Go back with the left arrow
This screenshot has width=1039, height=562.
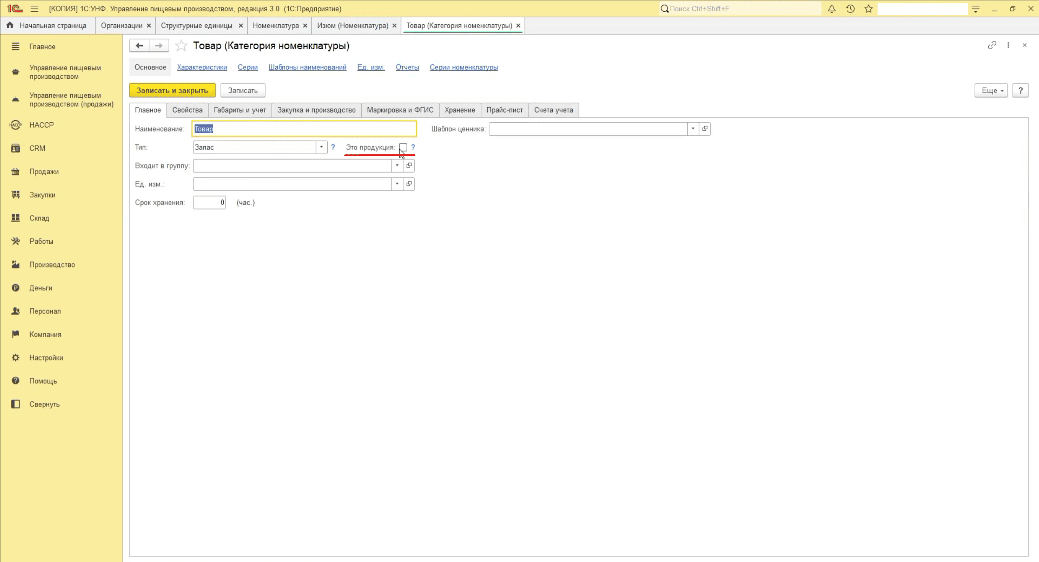[x=139, y=45]
